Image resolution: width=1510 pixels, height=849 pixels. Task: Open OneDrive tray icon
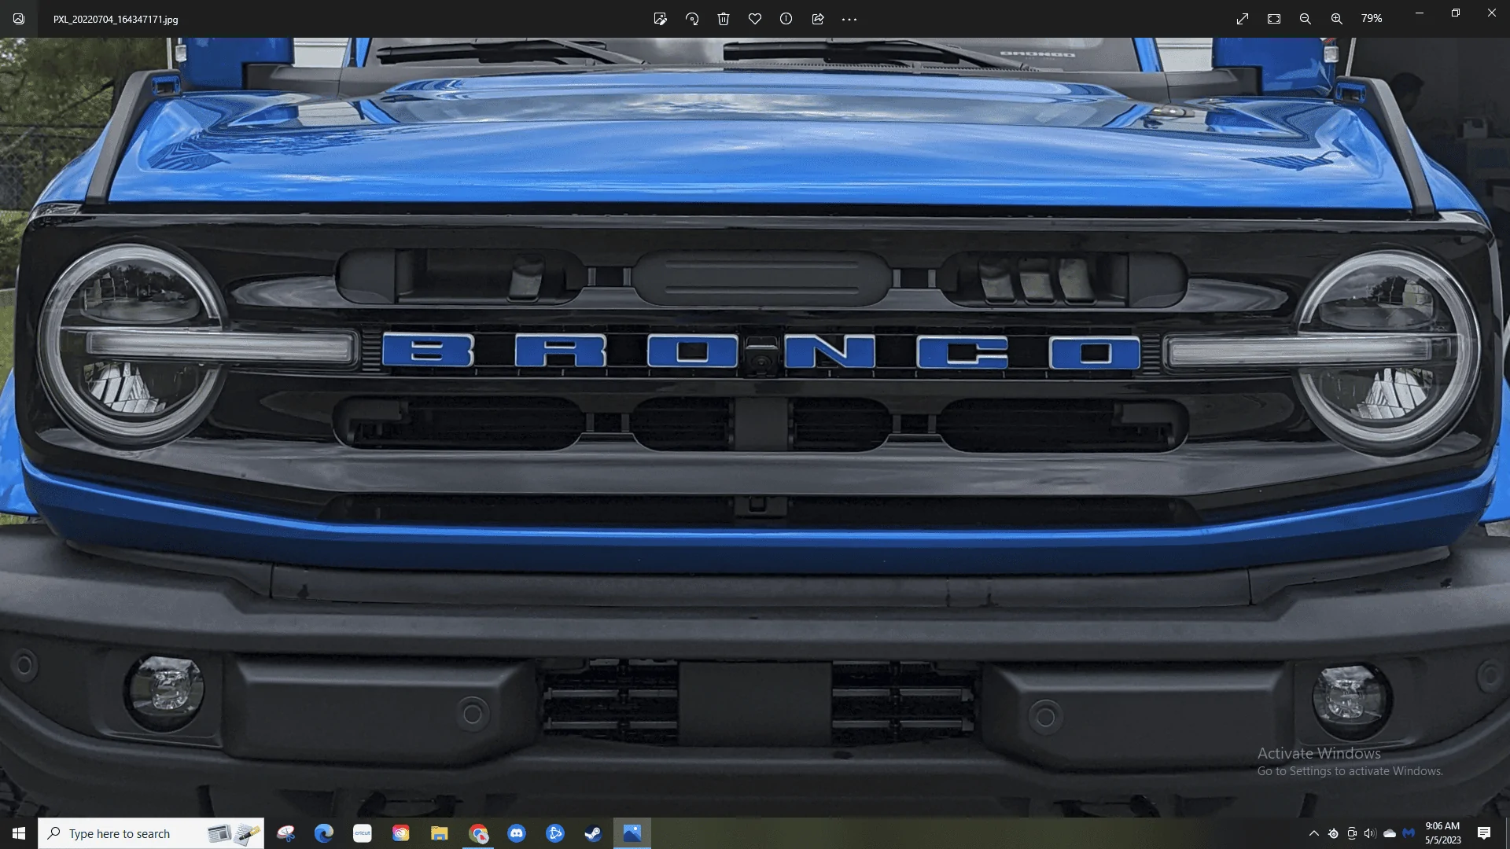(1390, 833)
